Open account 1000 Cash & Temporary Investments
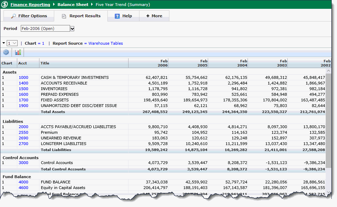This screenshot has width=337, height=207. pos(24,77)
